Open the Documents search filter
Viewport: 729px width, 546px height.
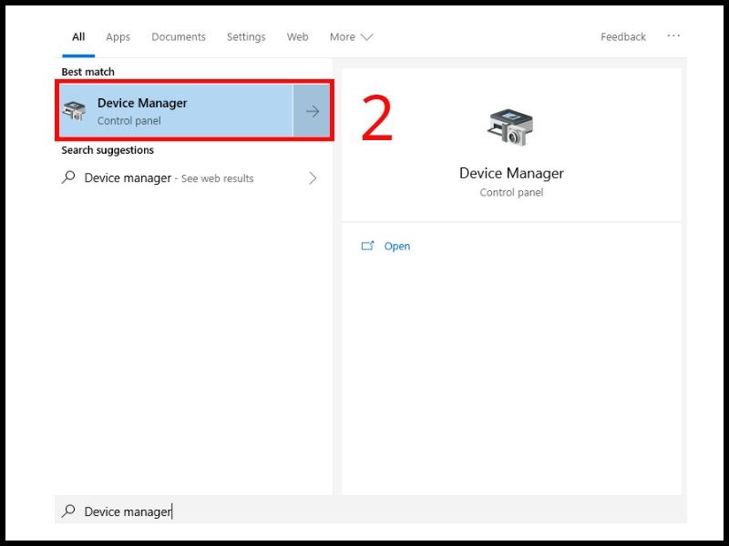179,36
